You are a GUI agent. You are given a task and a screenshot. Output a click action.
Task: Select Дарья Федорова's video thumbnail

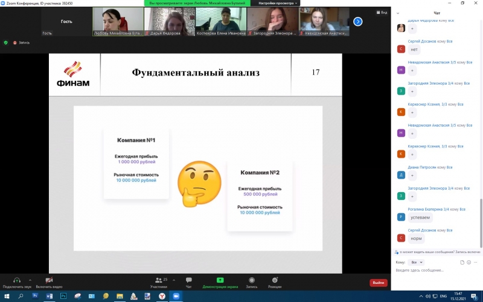tap(170, 22)
